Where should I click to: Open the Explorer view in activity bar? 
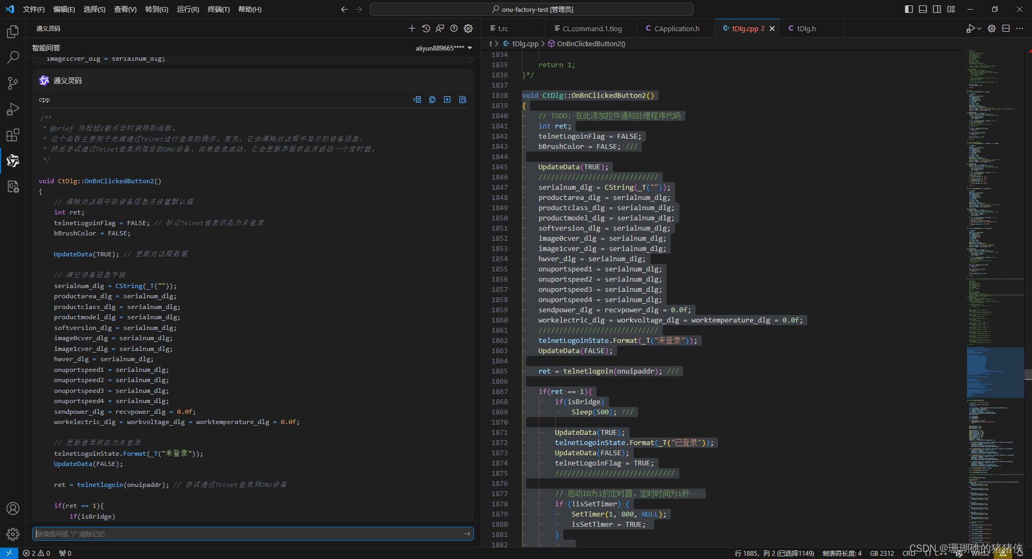click(13, 32)
